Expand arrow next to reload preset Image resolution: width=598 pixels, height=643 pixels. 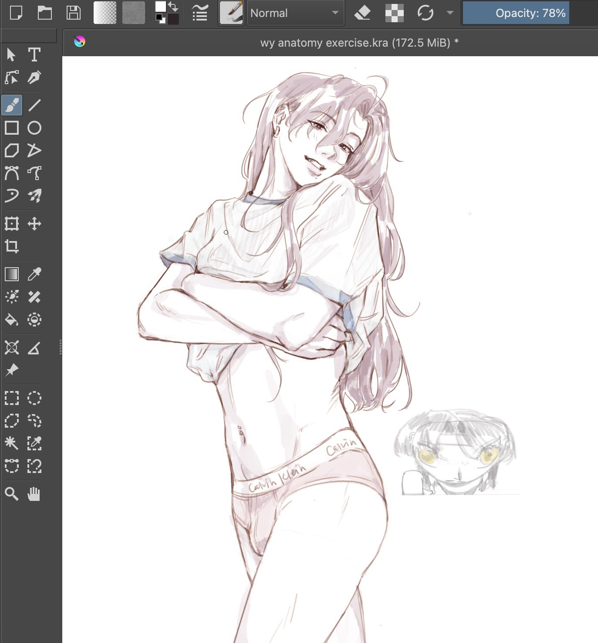[450, 13]
